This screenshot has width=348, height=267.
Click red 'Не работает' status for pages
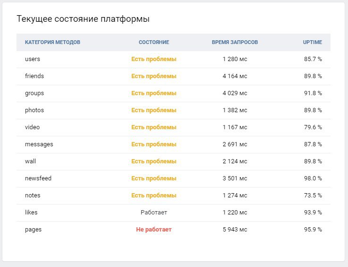154,230
